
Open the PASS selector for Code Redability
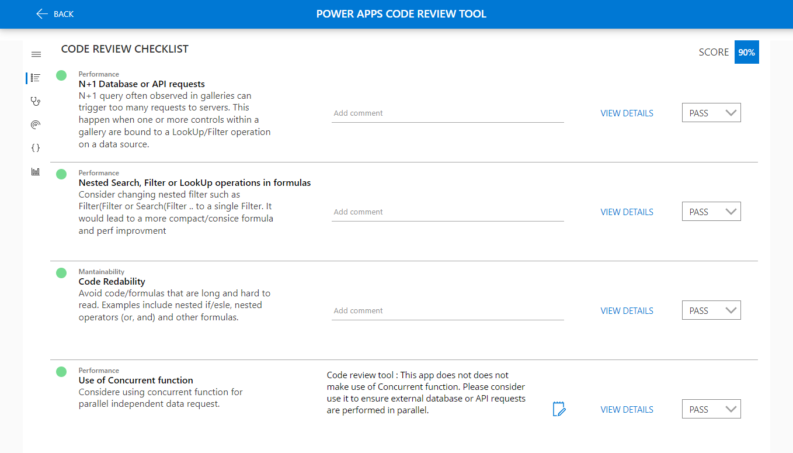pos(711,310)
